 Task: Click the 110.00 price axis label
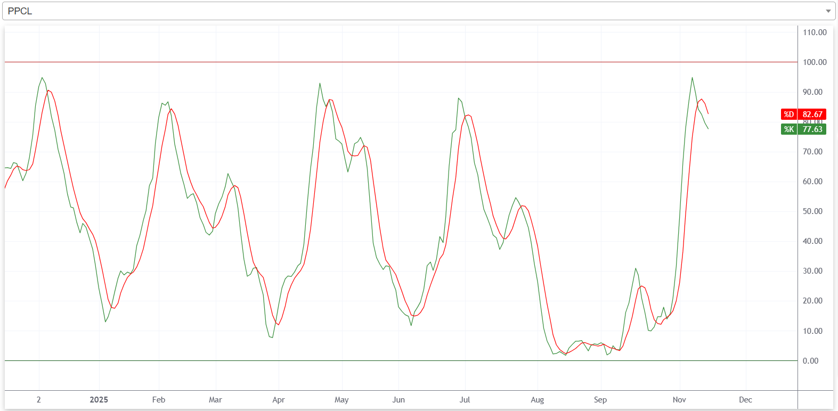pyautogui.click(x=815, y=32)
